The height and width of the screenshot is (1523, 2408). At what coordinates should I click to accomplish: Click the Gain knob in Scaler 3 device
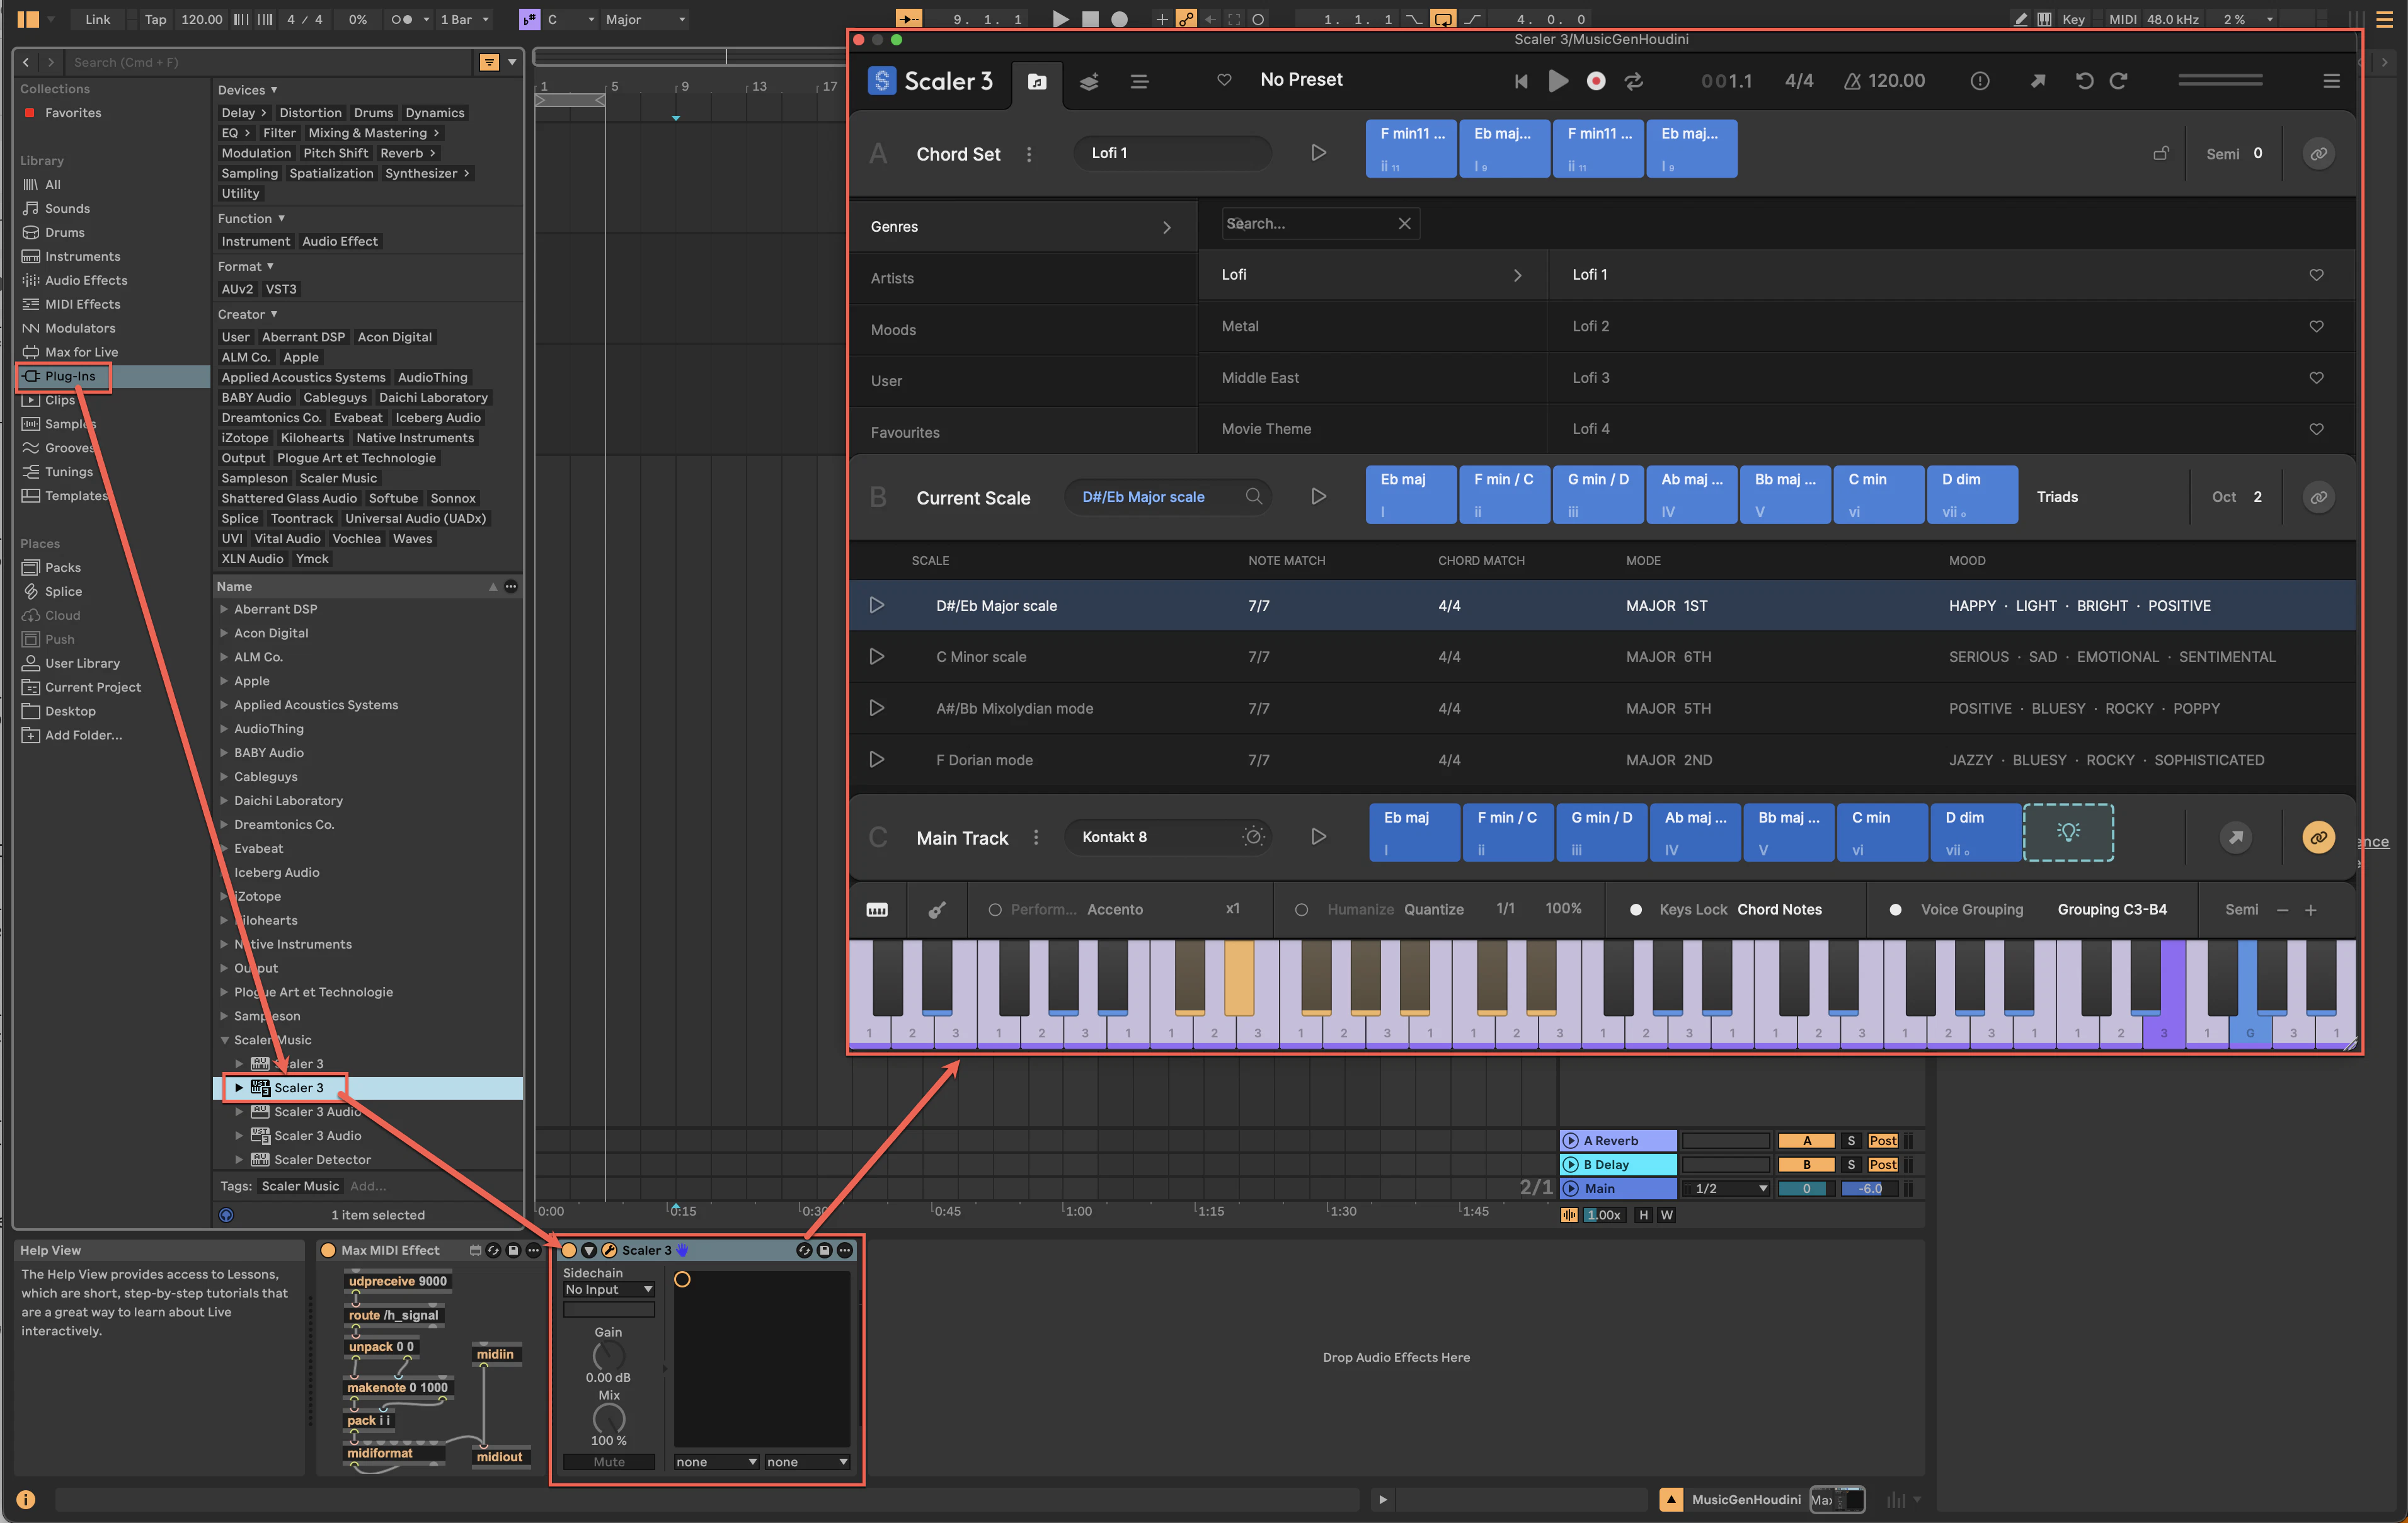point(609,1356)
